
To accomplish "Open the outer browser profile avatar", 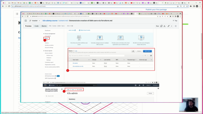I will pos(197,6).
